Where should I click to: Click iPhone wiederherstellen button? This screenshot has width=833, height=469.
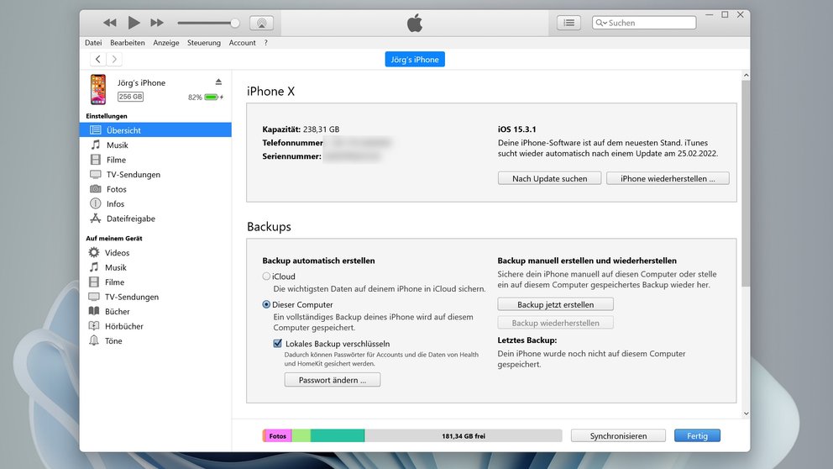668,178
